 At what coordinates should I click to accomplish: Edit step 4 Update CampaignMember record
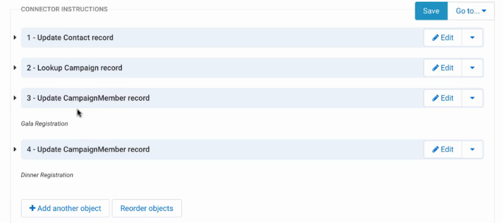tap(443, 150)
